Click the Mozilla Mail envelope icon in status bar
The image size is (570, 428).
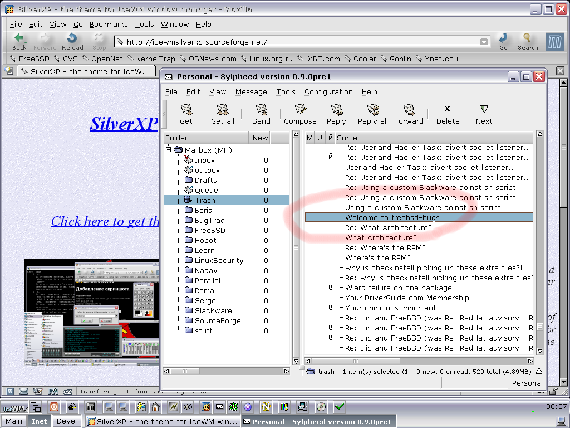[23, 391]
